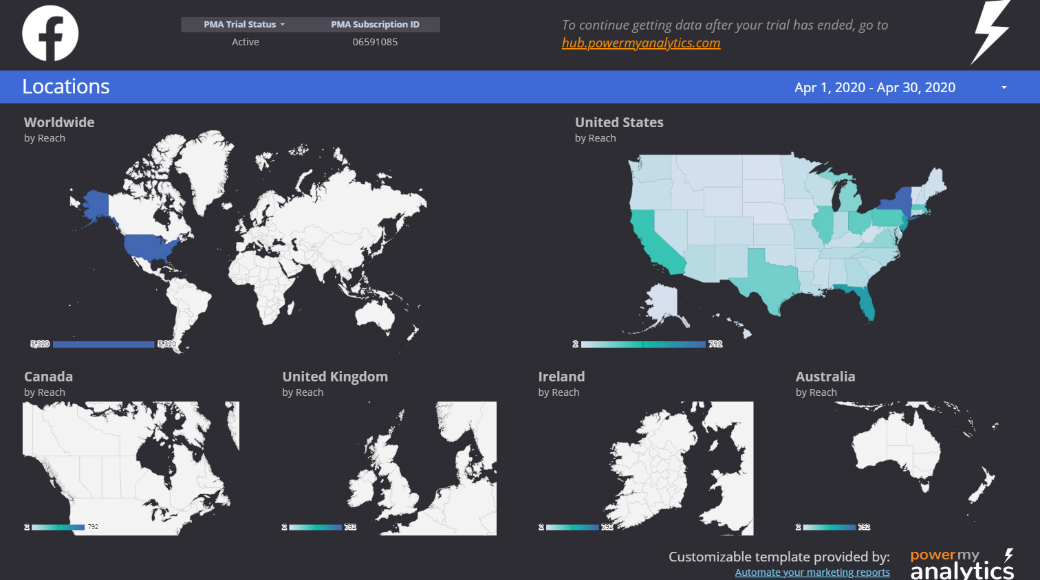Click the white lightning bolt logo
Image resolution: width=1040 pixels, height=580 pixels.
pyautogui.click(x=991, y=32)
